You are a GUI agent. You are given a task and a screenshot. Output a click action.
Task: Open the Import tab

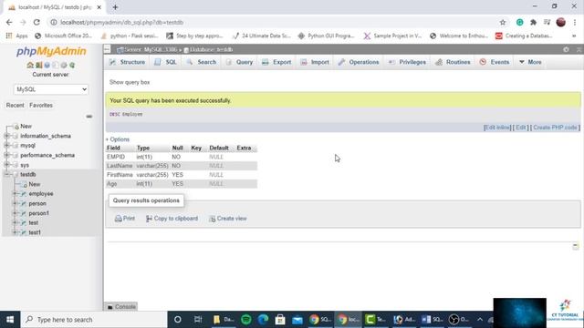315,62
